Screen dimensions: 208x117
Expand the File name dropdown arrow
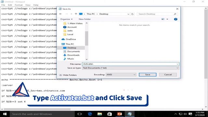click(x=177, y=64)
